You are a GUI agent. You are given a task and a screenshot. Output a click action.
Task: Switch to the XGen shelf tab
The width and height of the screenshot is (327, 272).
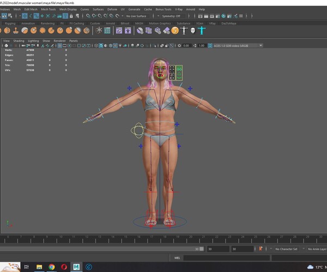pos(199,23)
